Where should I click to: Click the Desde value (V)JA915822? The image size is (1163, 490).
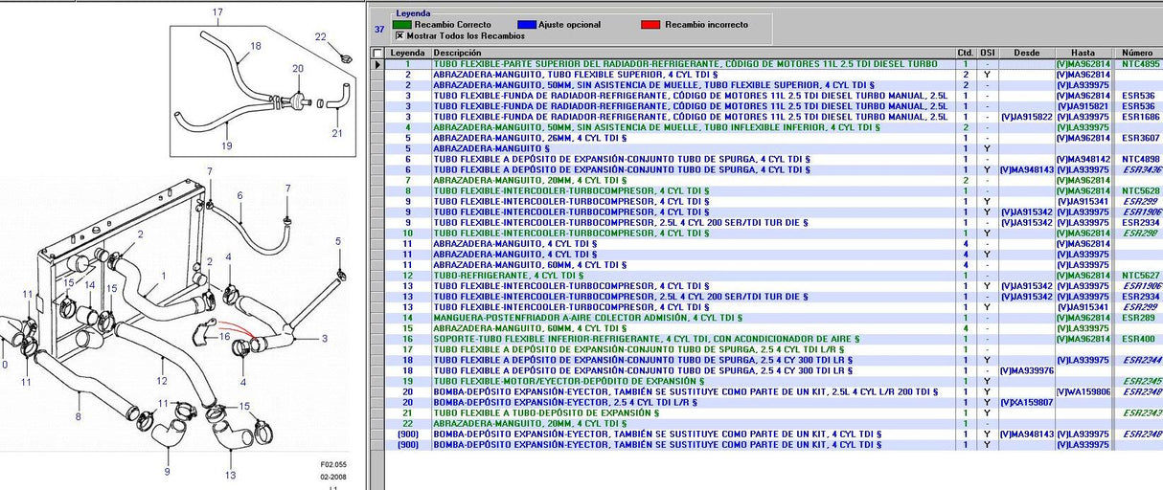click(x=1026, y=117)
